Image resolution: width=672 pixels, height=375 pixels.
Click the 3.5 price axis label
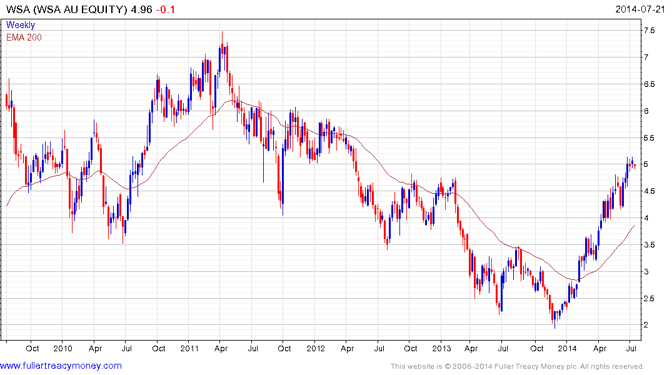pyautogui.click(x=649, y=245)
